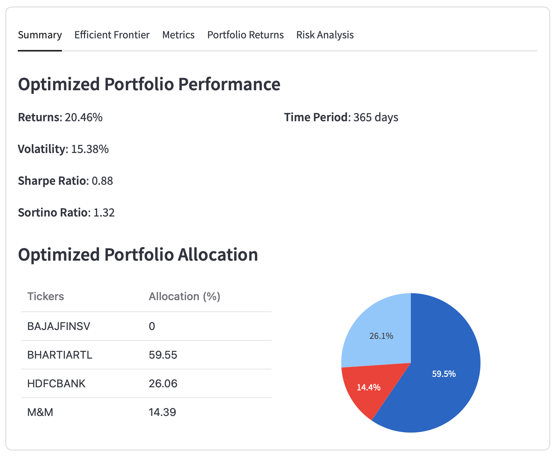Click the Summary tab
Viewport: 554px width, 457px height.
(40, 35)
